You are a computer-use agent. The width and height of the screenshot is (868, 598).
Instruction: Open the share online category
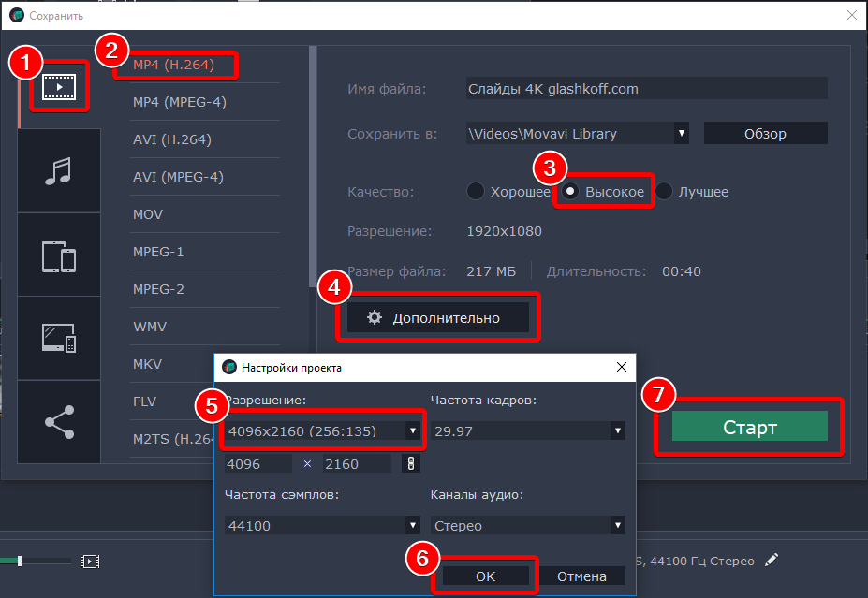[59, 421]
